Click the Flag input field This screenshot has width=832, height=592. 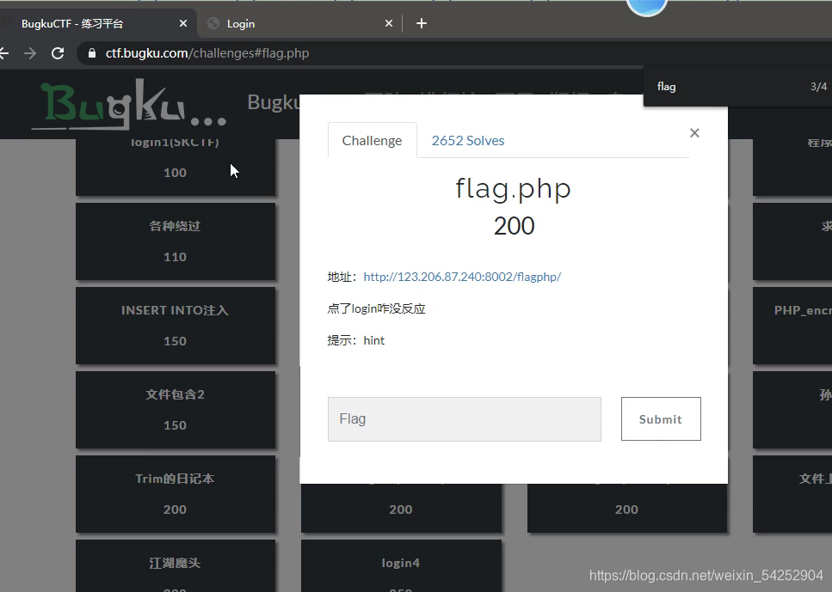465,418
